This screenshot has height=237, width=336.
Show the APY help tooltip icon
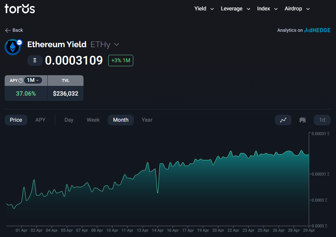click(21, 81)
